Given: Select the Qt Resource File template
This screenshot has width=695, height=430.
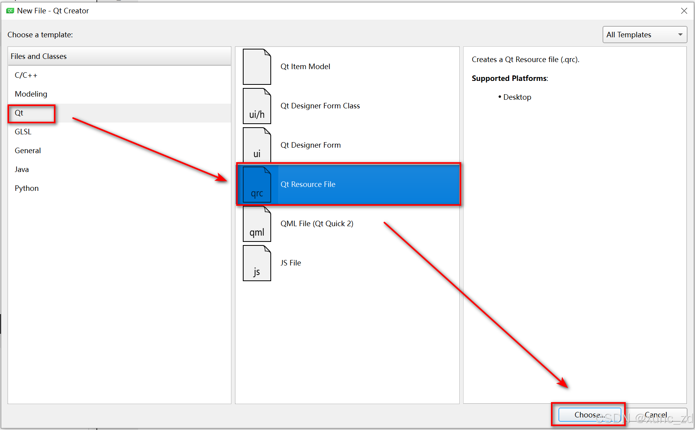Looking at the screenshot, I should 347,184.
